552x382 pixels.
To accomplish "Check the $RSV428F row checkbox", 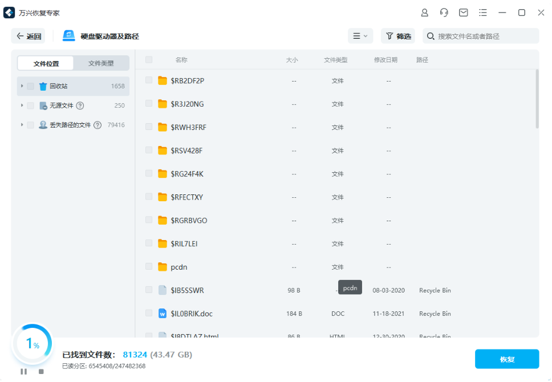I will click(149, 150).
